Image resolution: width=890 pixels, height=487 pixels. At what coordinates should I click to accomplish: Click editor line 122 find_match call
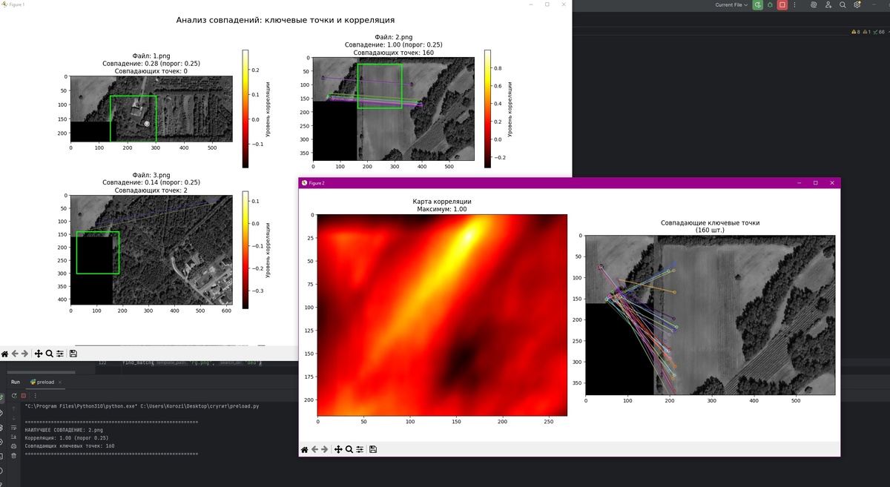coord(191,363)
